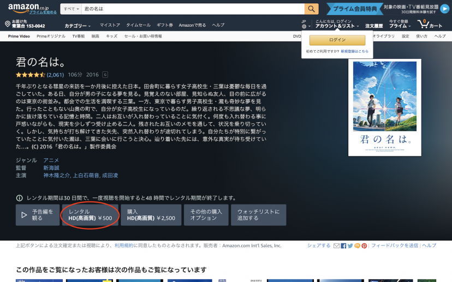452x282 pixels.
Task: Select the セール・お買い得情報 tab
Action: pyautogui.click(x=143, y=37)
